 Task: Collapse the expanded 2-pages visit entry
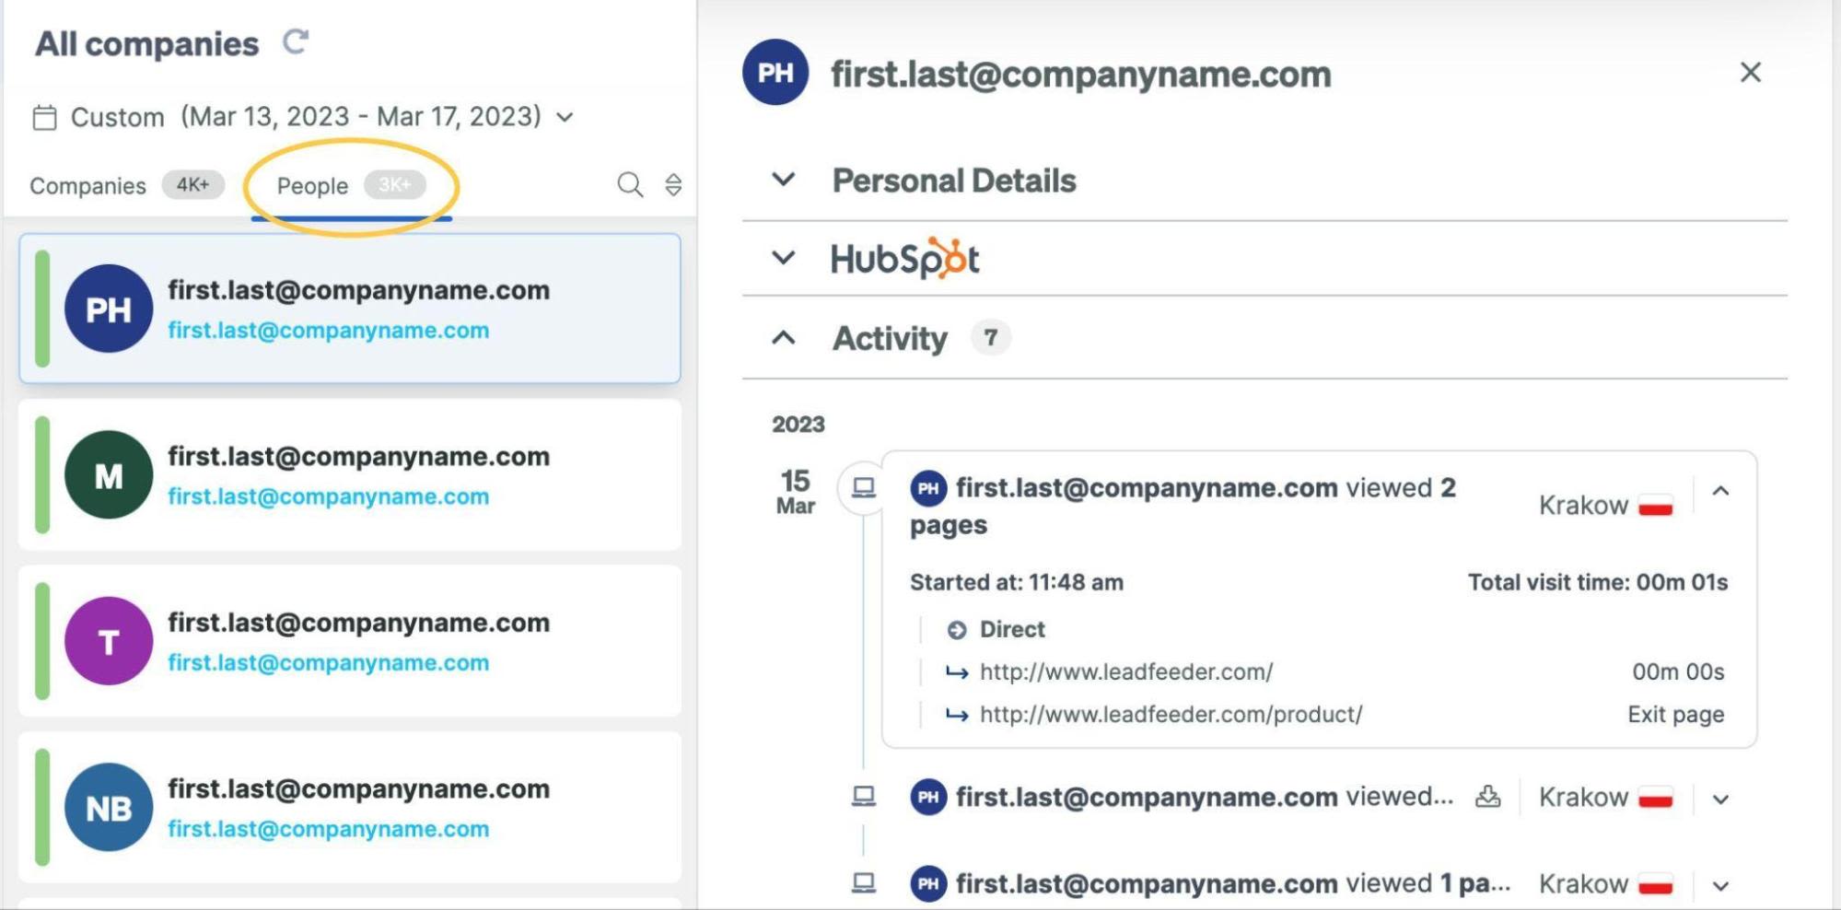pos(1720,491)
